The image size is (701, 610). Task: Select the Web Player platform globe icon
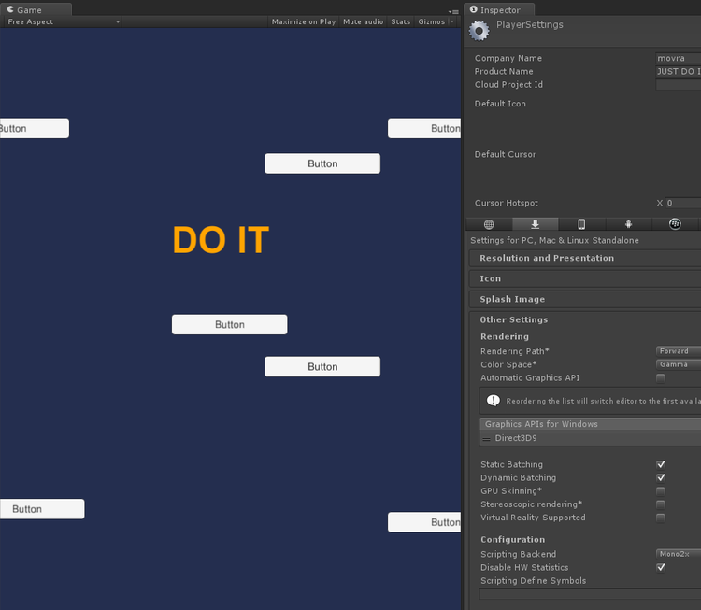tap(489, 224)
